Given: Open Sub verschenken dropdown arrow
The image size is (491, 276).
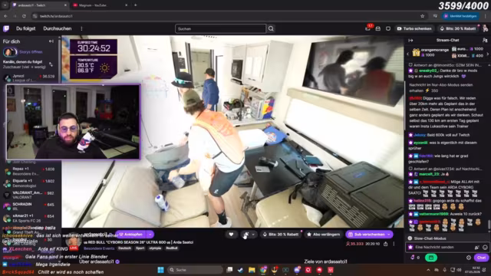Looking at the screenshot, I should (x=389, y=235).
